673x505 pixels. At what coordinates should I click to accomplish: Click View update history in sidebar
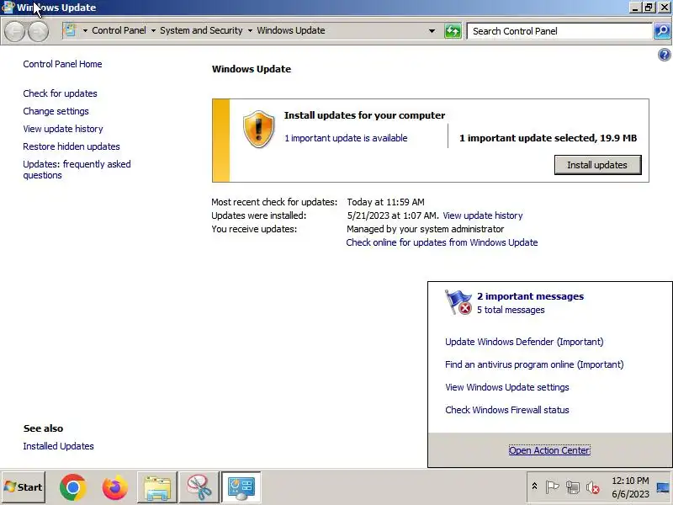pos(63,129)
